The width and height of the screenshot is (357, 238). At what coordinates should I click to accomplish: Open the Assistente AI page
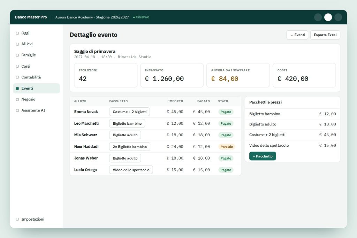pos(36,110)
